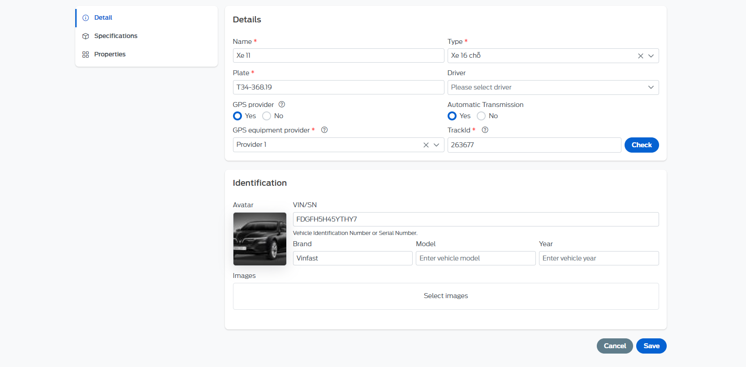746x367 pixels.
Task: Focus the Name input field
Action: (x=338, y=55)
